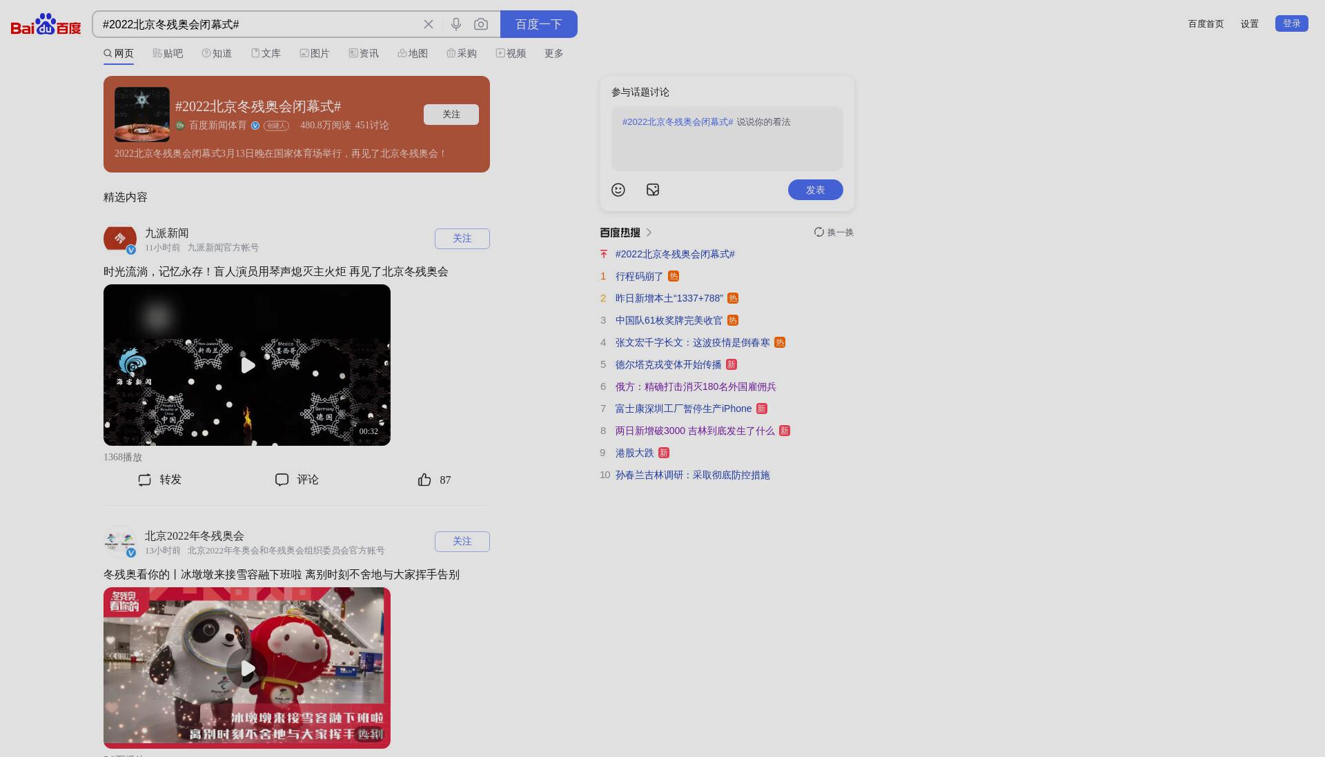Open hot search 两日新增破3000
The height and width of the screenshot is (757, 1325).
(x=695, y=431)
